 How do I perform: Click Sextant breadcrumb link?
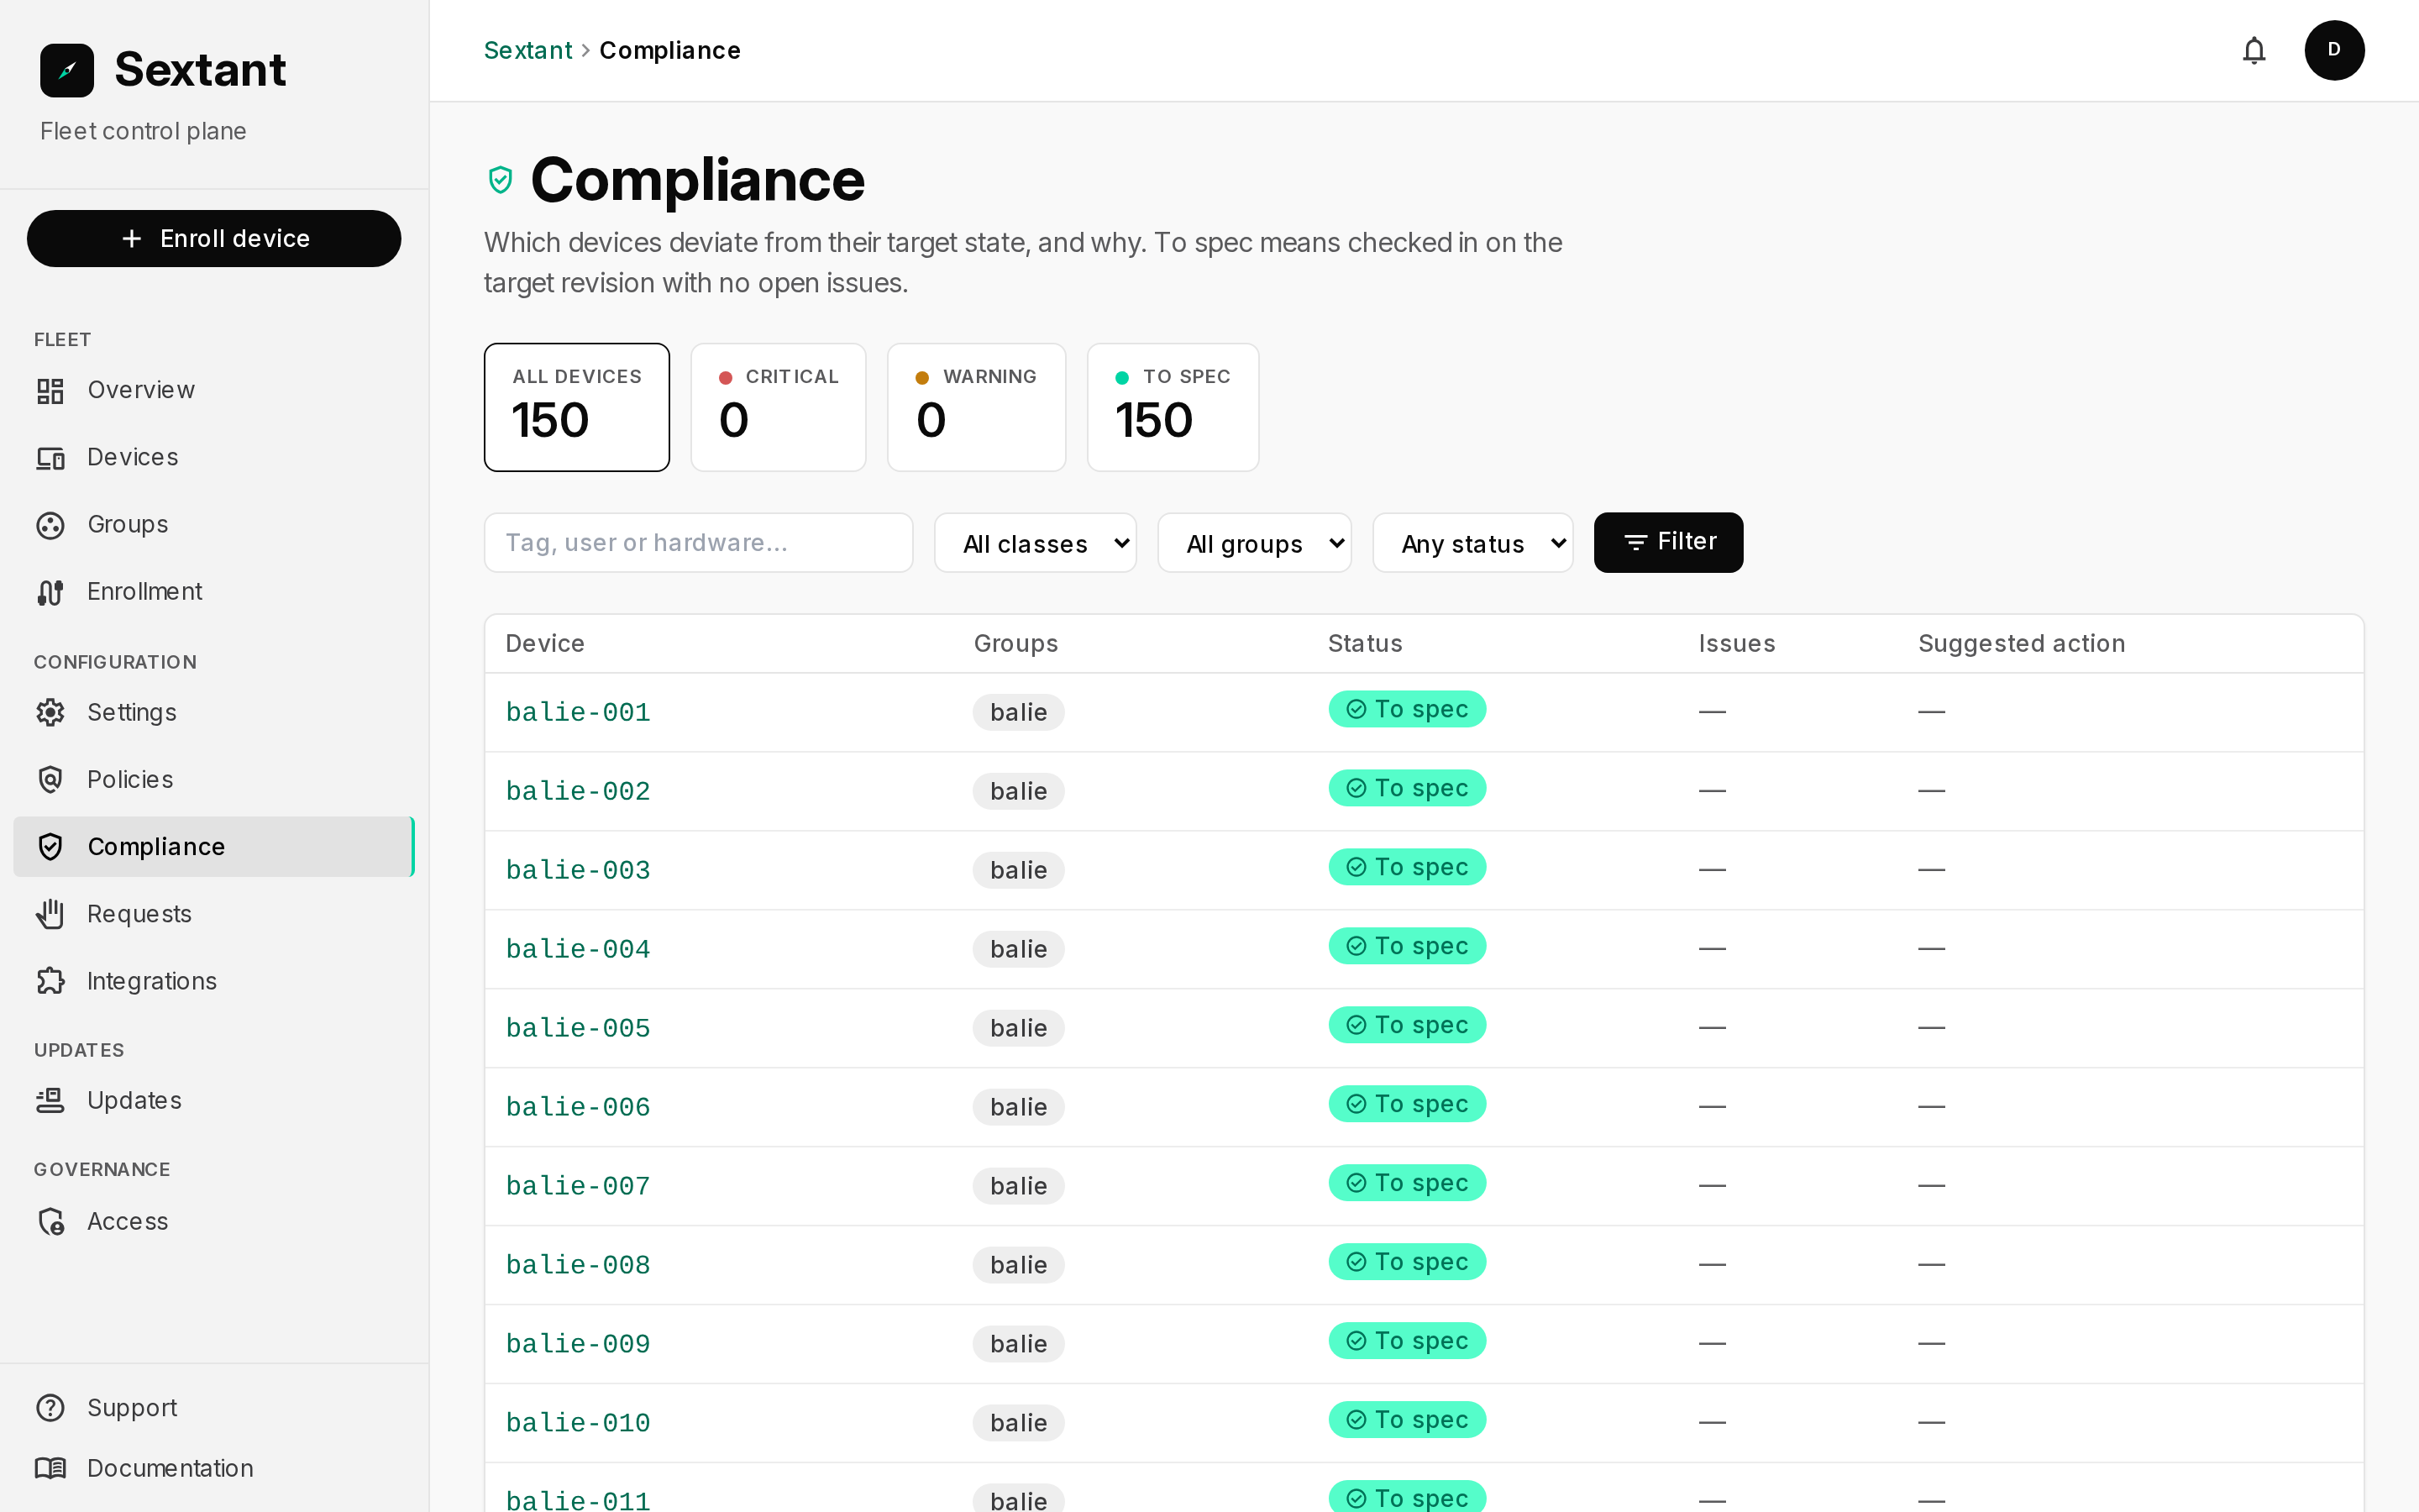[527, 50]
